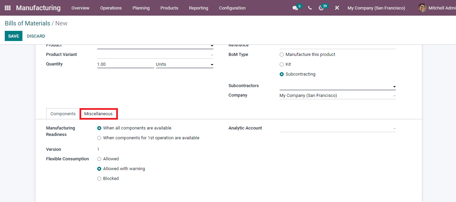Open the Operations menu
The height and width of the screenshot is (202, 456).
[x=111, y=8]
